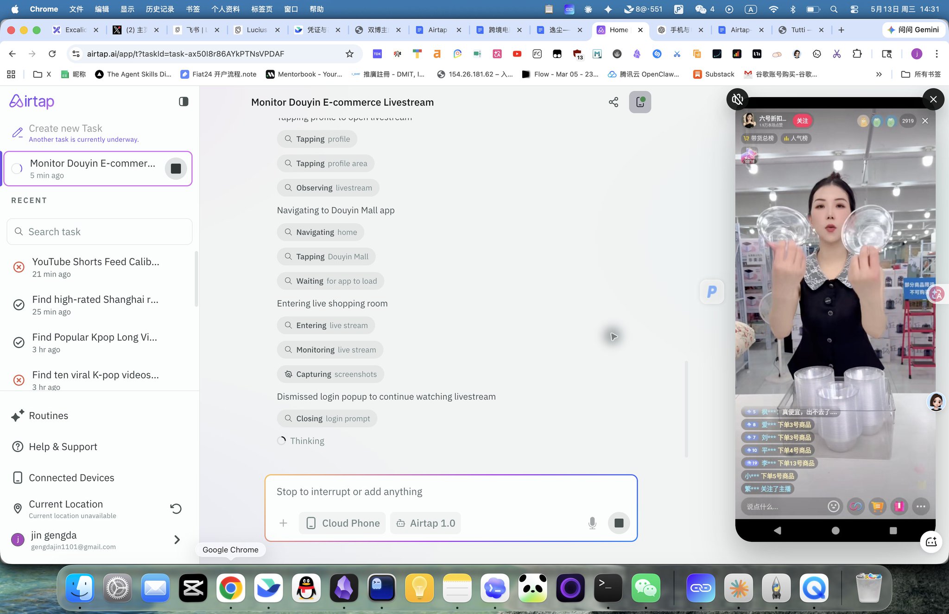This screenshot has width=949, height=614.
Task: Tap the Android recent apps button
Action: [x=893, y=531]
